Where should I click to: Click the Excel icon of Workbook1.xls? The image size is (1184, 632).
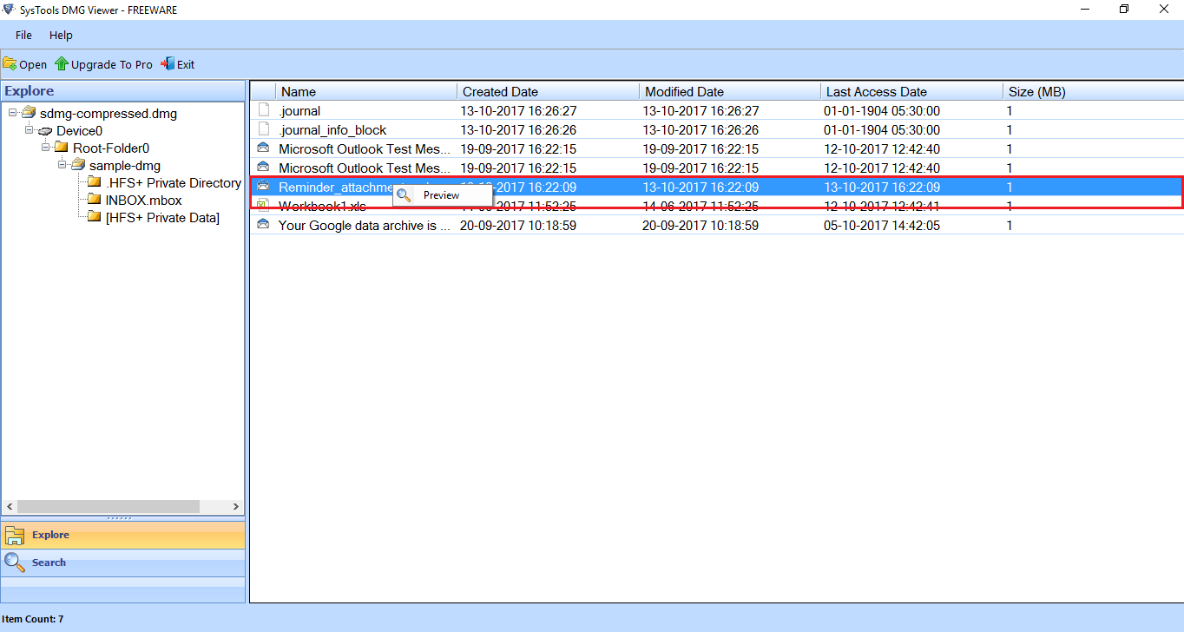pyautogui.click(x=264, y=206)
